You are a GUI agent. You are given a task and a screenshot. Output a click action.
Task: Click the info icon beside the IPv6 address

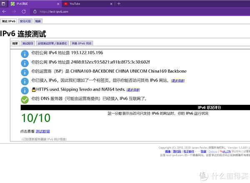[x=25, y=63]
